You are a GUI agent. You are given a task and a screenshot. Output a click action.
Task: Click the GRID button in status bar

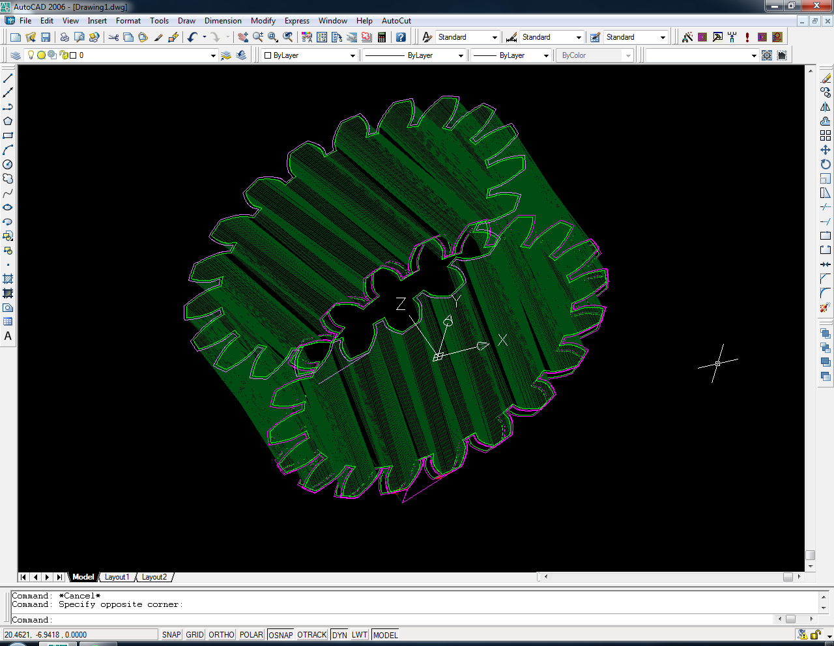(195, 635)
